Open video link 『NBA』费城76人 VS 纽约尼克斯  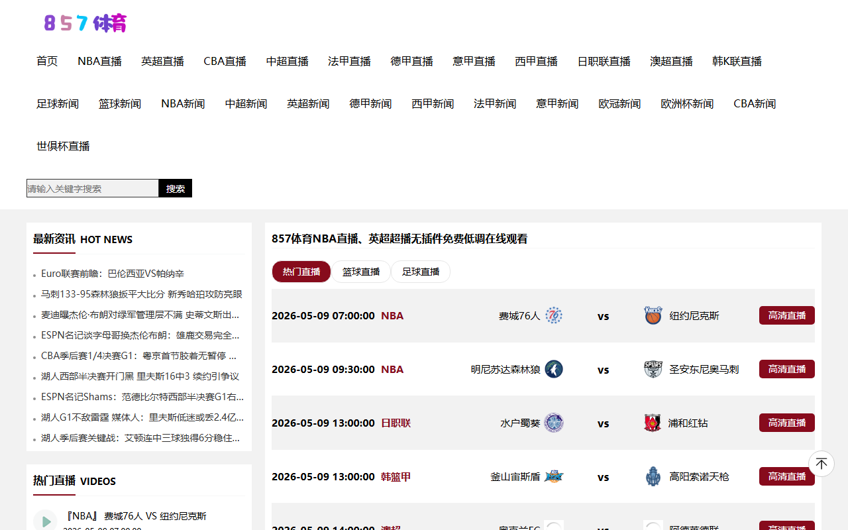(135, 516)
